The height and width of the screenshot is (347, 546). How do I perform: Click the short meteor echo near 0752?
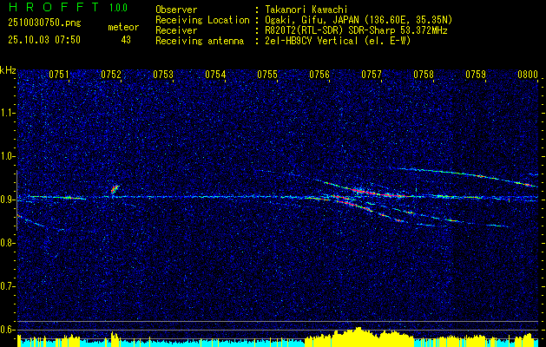[115, 190]
